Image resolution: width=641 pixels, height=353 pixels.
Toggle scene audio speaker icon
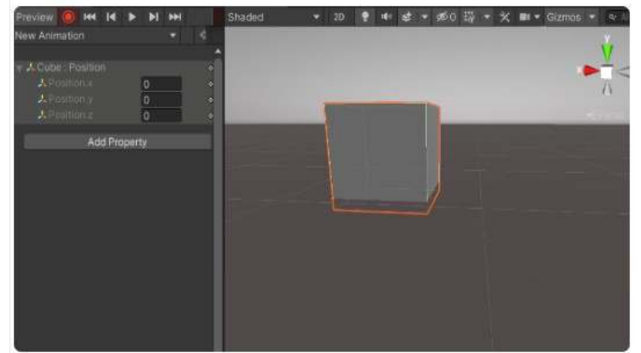pos(385,16)
